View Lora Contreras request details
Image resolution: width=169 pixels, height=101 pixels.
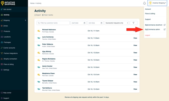point(135,38)
